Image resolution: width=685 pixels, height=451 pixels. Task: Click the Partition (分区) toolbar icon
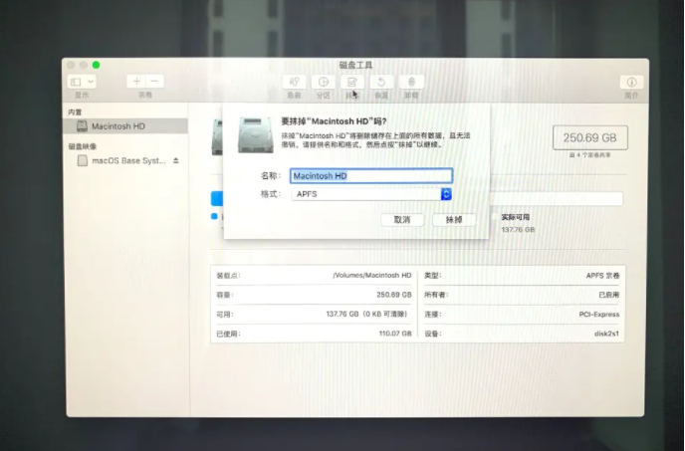[323, 82]
